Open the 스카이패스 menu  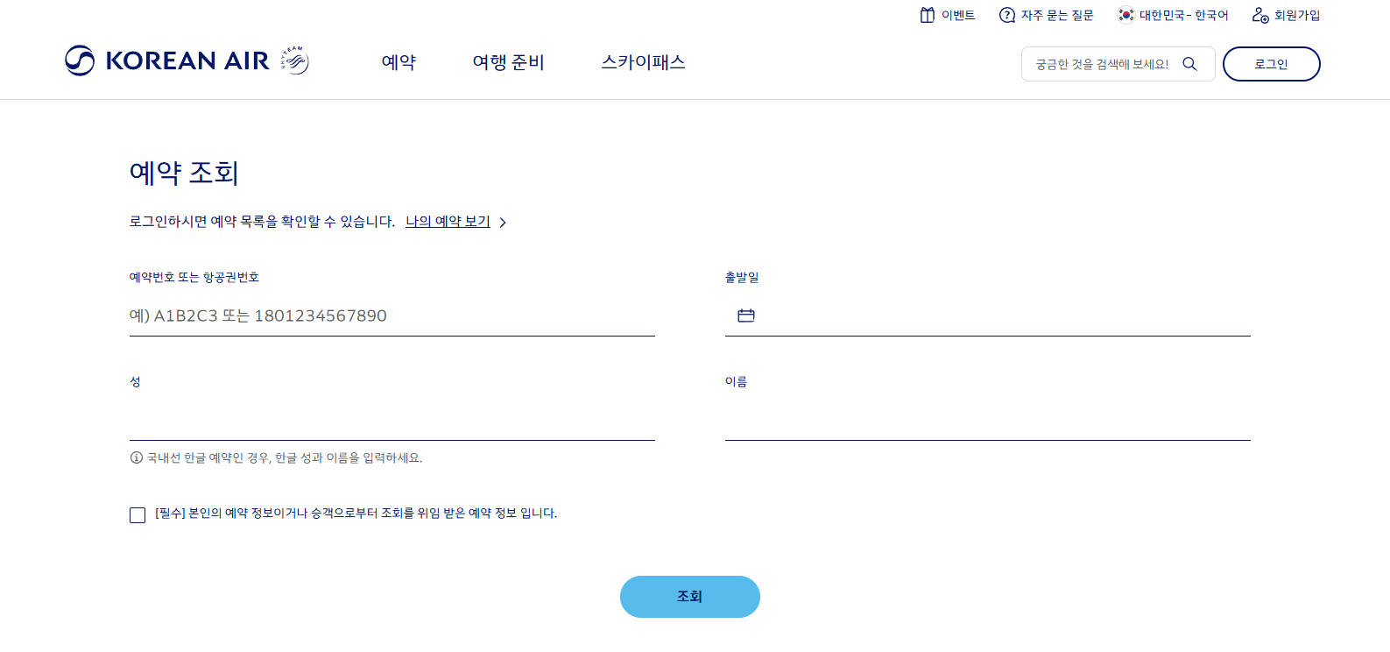pos(643,62)
